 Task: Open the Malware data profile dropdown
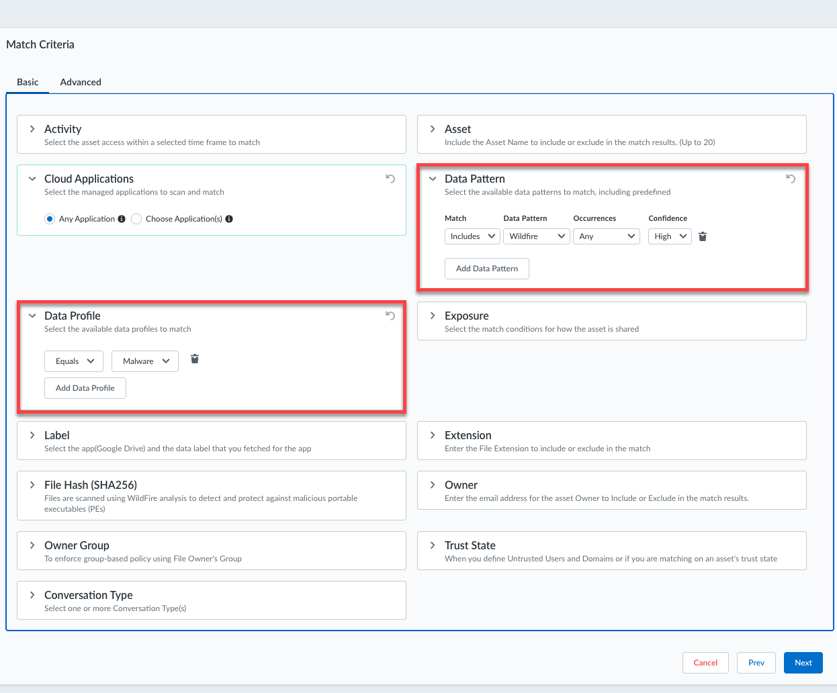point(145,361)
